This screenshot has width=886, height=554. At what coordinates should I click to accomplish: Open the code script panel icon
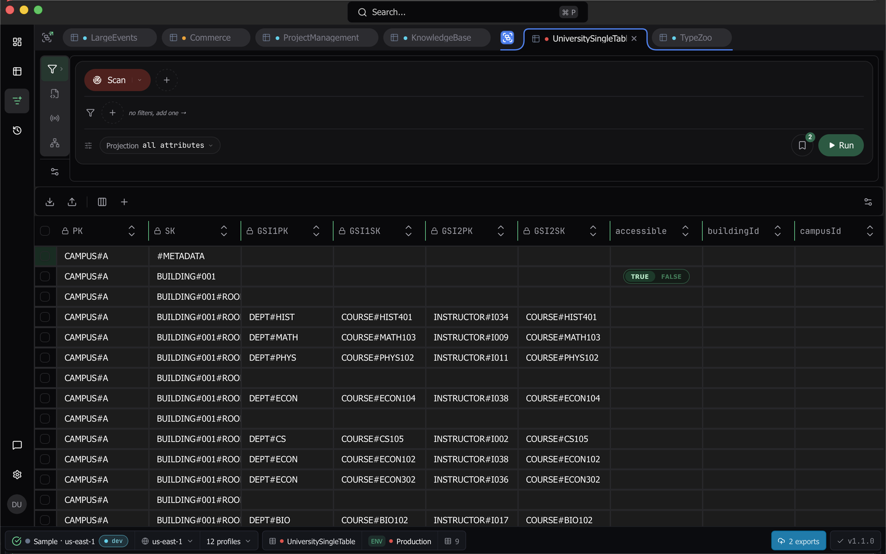coord(55,94)
